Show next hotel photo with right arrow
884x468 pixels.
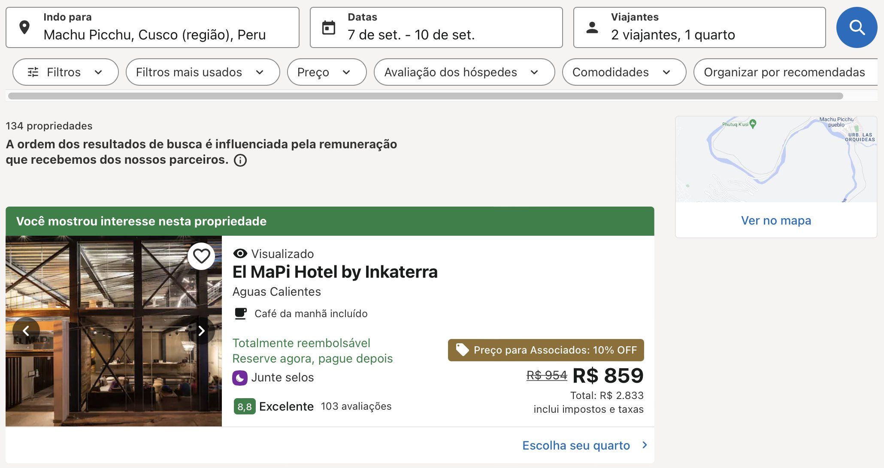[201, 331]
